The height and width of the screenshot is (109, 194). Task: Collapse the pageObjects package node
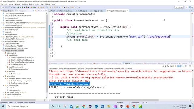pos(5,55)
